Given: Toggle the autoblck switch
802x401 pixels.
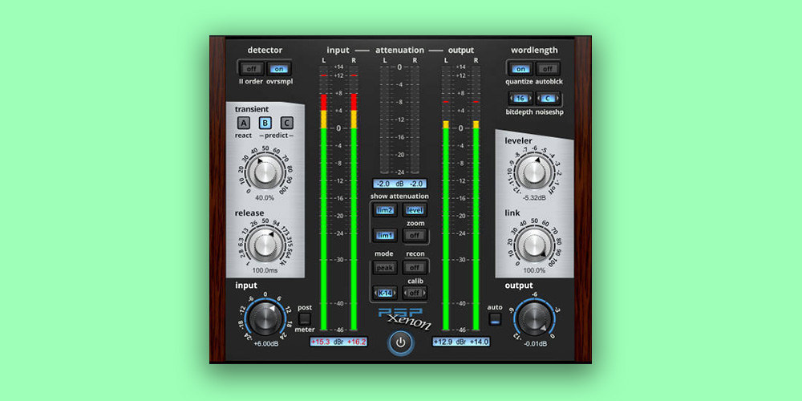Looking at the screenshot, I should pyautogui.click(x=548, y=69).
